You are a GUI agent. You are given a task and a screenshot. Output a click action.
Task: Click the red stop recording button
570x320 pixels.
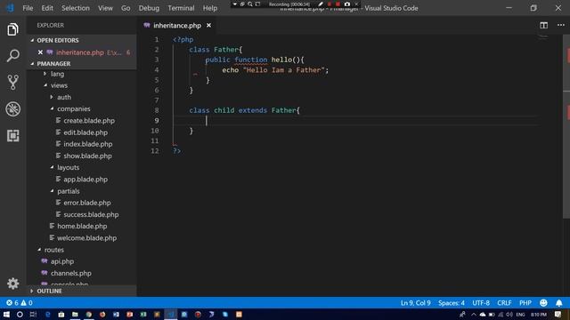(338, 4)
